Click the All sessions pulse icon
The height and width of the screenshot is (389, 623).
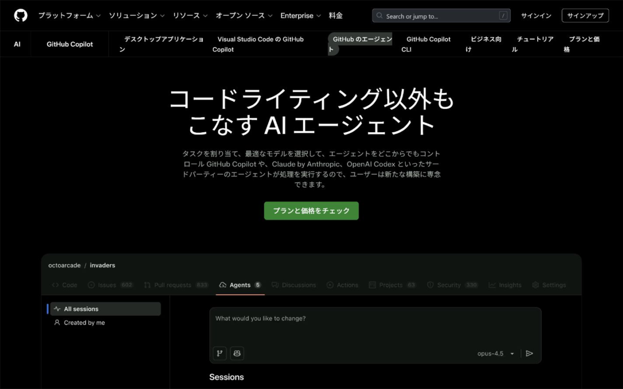[57, 309]
